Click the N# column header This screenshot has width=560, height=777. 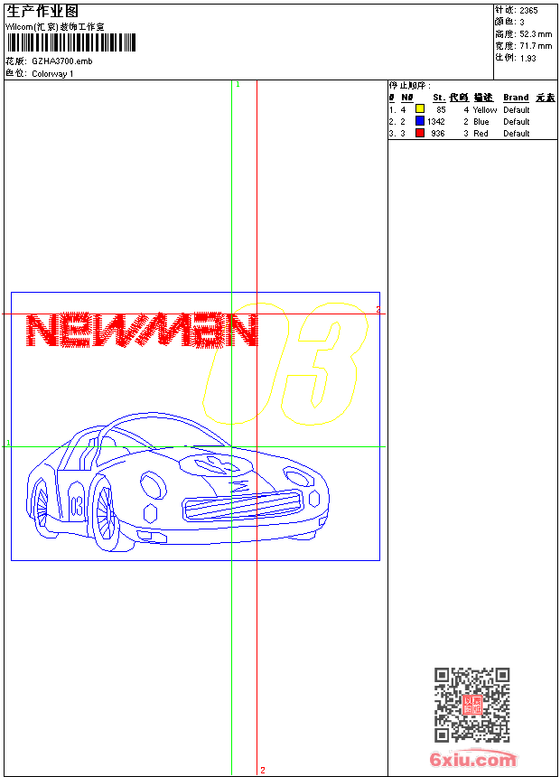coord(406,98)
